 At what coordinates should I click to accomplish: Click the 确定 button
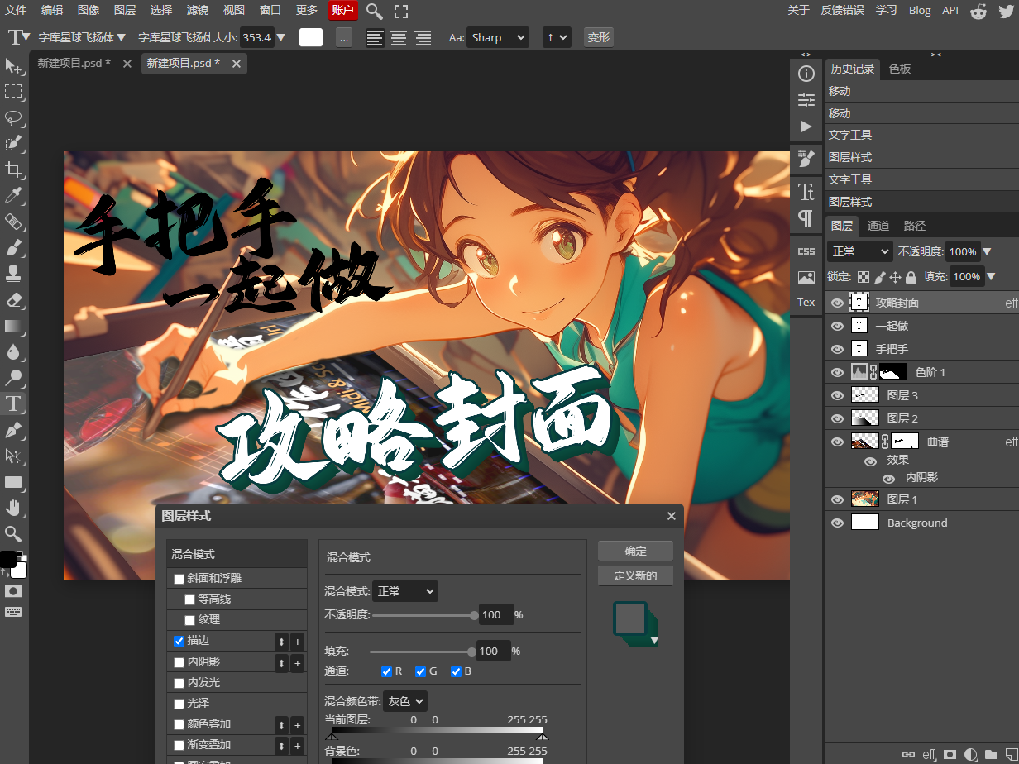tap(635, 551)
